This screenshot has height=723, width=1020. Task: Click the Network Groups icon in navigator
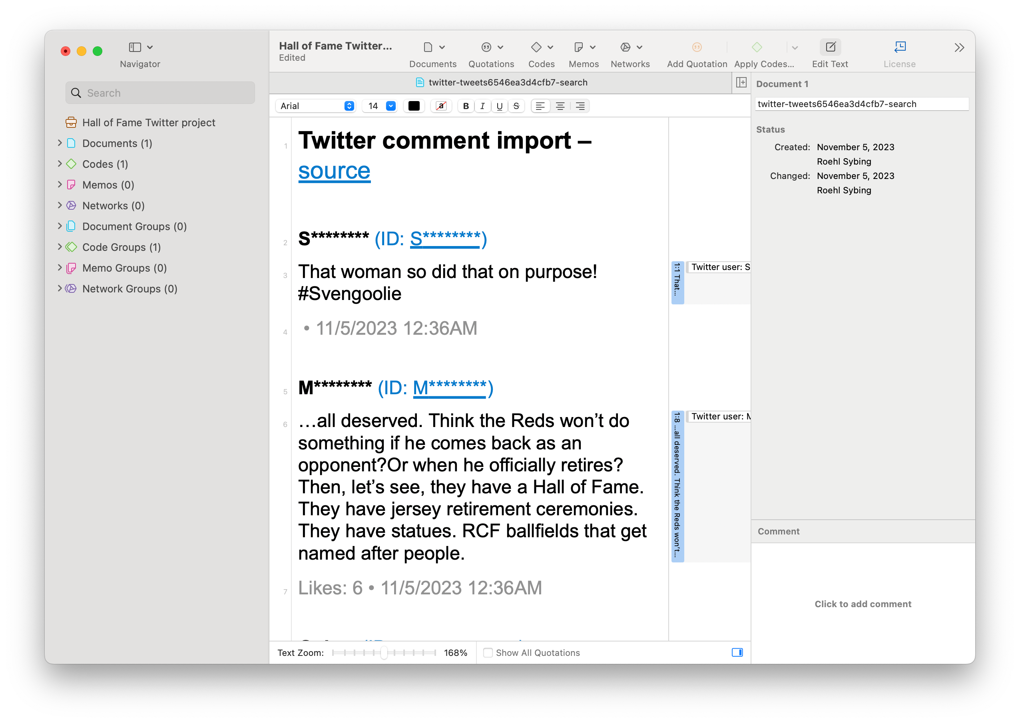(71, 288)
